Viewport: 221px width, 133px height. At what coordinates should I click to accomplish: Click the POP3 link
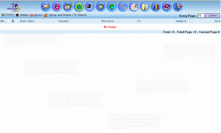9,15
